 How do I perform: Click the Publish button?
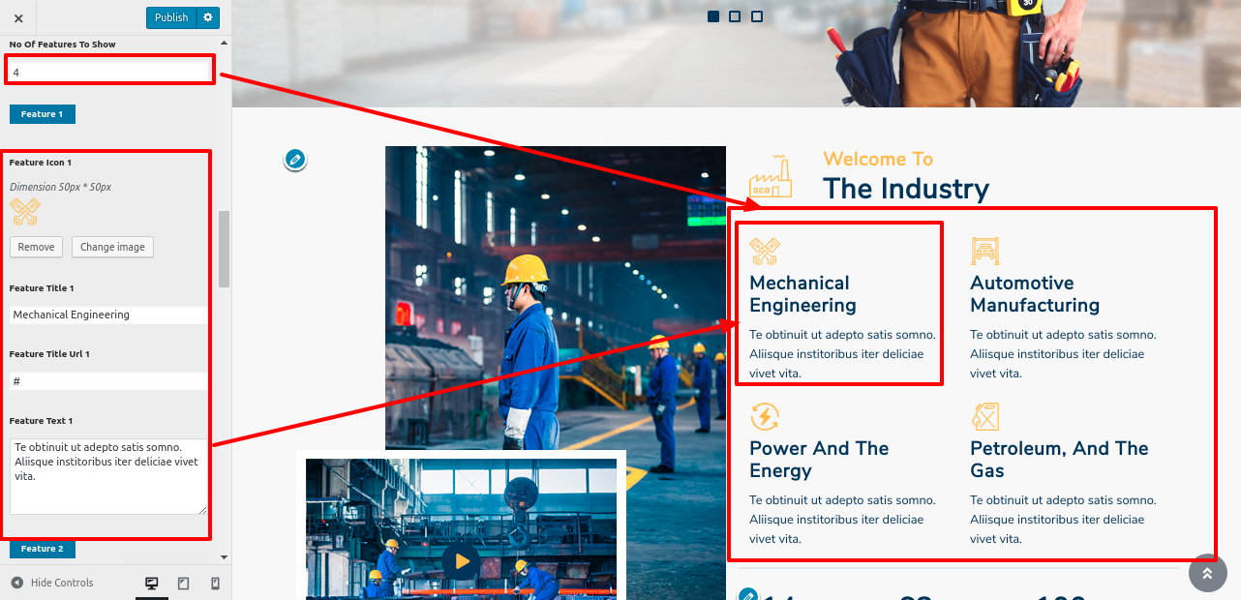pos(171,17)
